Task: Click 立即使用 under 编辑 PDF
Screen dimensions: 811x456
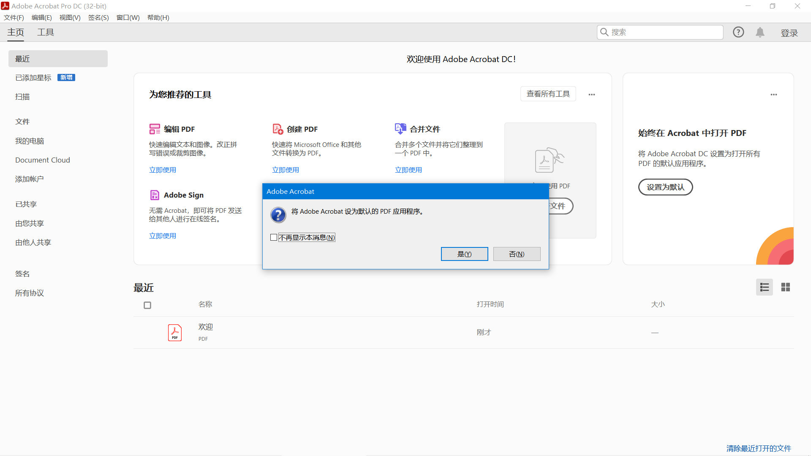Action: tap(163, 170)
